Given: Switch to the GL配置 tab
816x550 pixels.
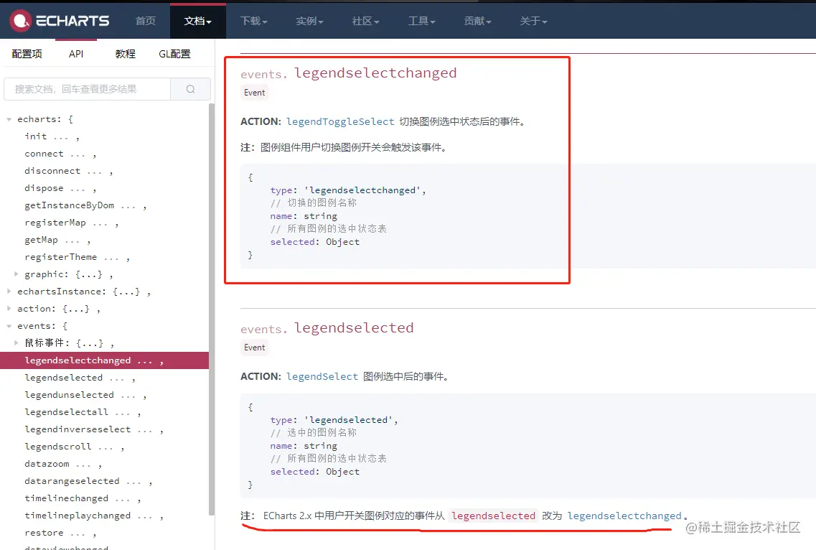Looking at the screenshot, I should [x=174, y=54].
